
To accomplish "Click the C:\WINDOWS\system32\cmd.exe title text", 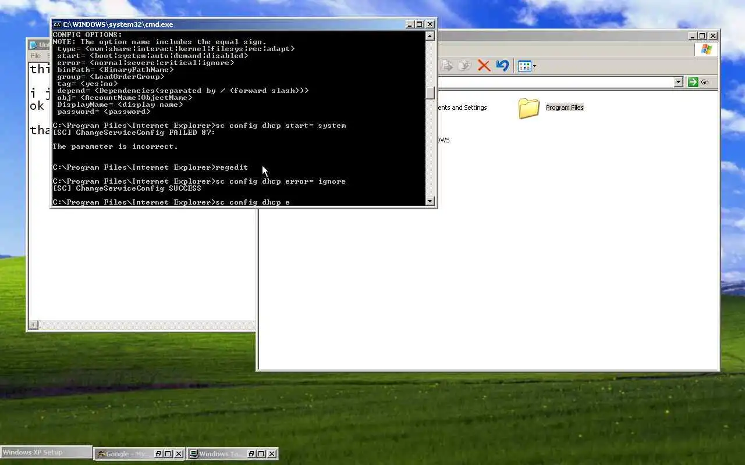I will pyautogui.click(x=118, y=24).
